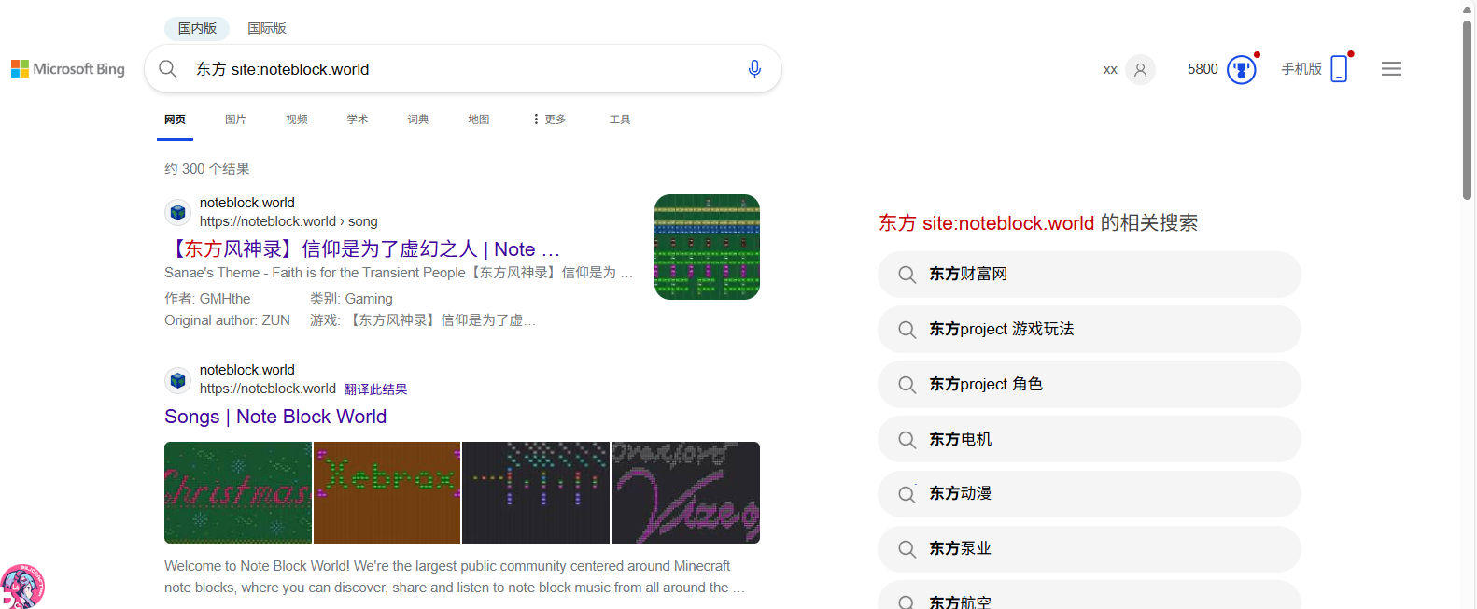Click the page vertical scrollbar thumb

(x=1467, y=110)
